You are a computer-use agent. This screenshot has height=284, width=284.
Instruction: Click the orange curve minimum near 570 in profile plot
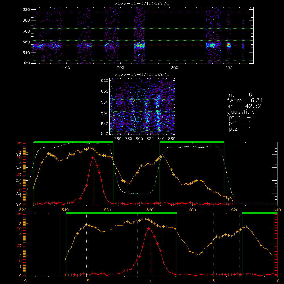click(129, 184)
